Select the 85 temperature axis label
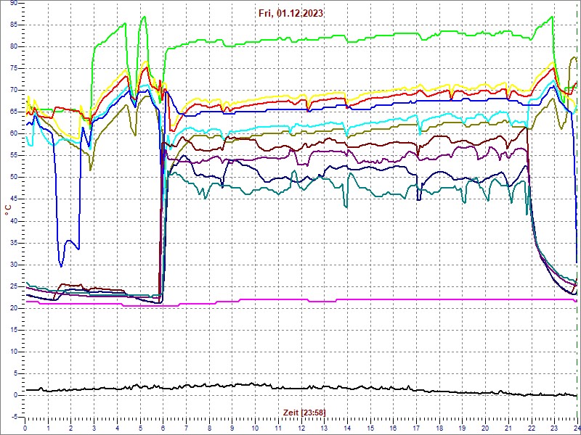The image size is (581, 435). [x=13, y=25]
